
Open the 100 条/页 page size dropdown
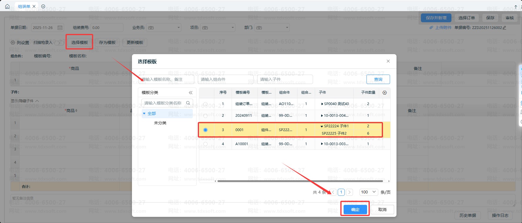(x=369, y=192)
